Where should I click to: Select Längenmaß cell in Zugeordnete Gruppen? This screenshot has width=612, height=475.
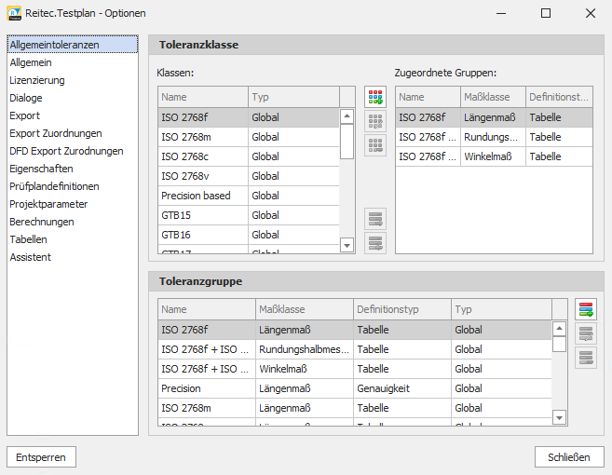(x=493, y=117)
